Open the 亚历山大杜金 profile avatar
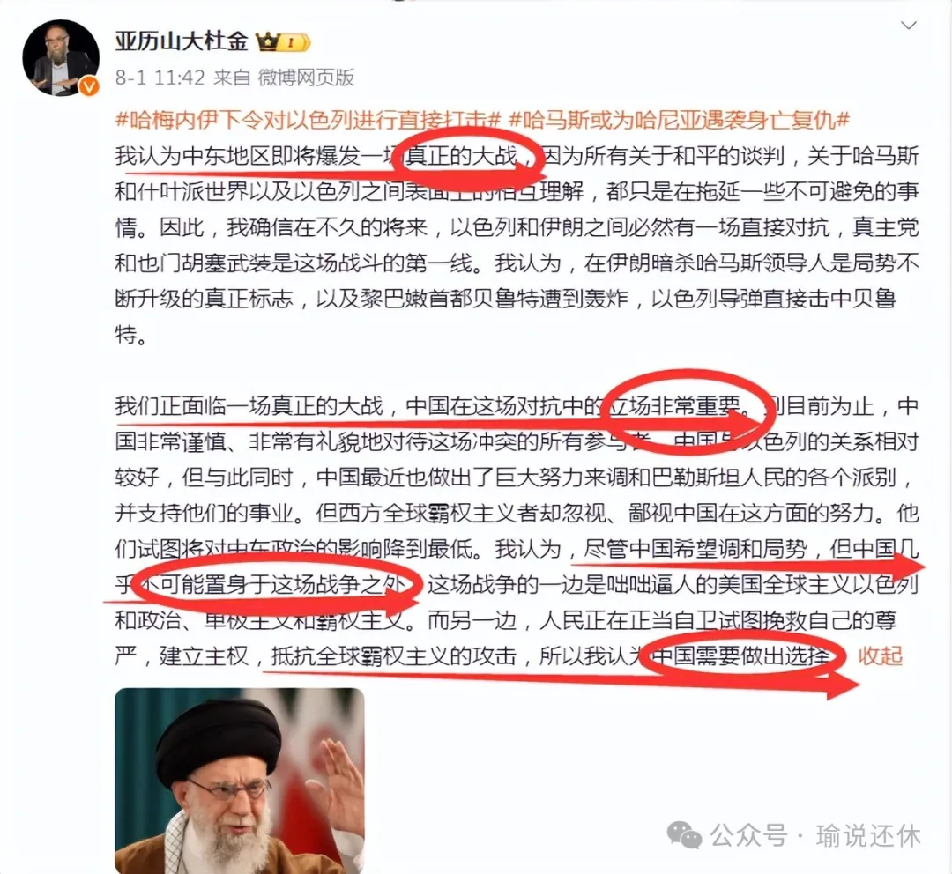Image resolution: width=952 pixels, height=874 pixels. tap(61, 57)
